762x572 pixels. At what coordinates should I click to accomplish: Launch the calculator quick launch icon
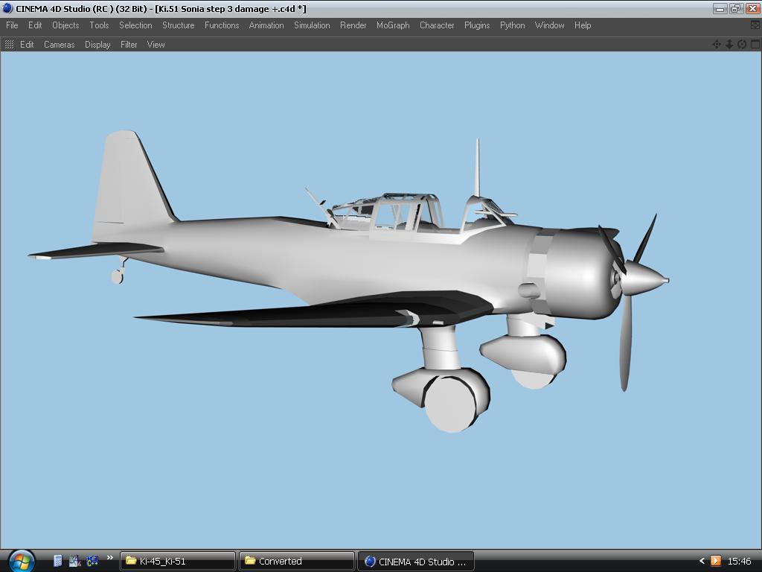pos(58,561)
